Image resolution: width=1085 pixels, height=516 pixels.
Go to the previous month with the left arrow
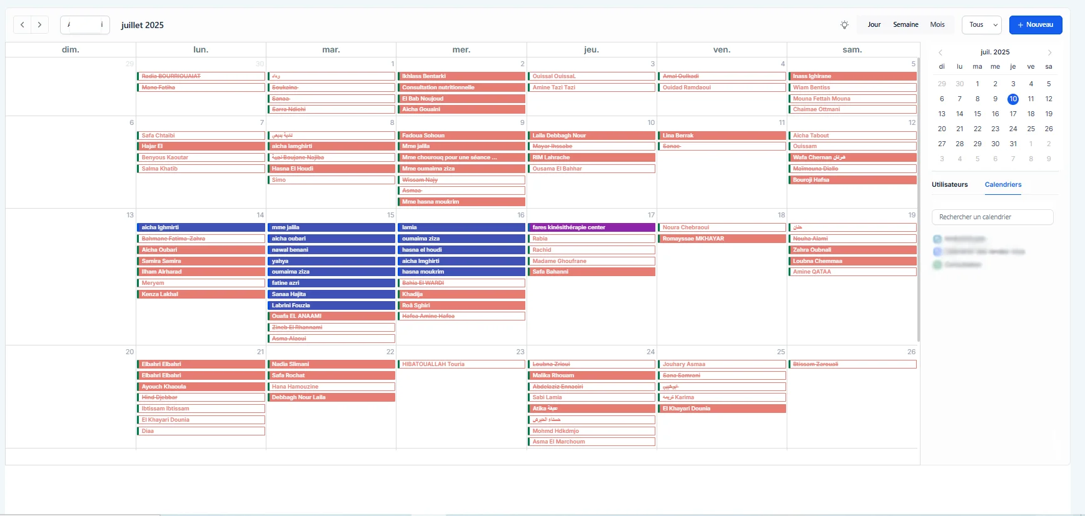tap(23, 25)
